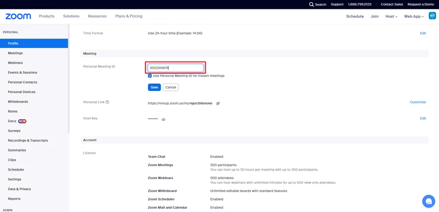
Task: Cancel Personal Meeting ID editing
Action: tap(171, 87)
